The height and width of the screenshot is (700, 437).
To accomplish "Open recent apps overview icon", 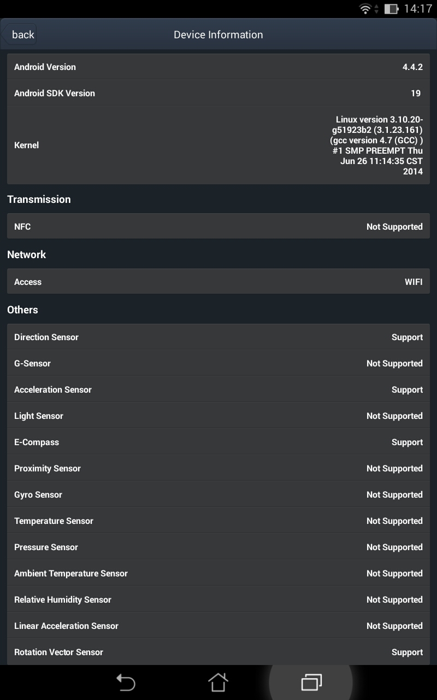I will [311, 682].
